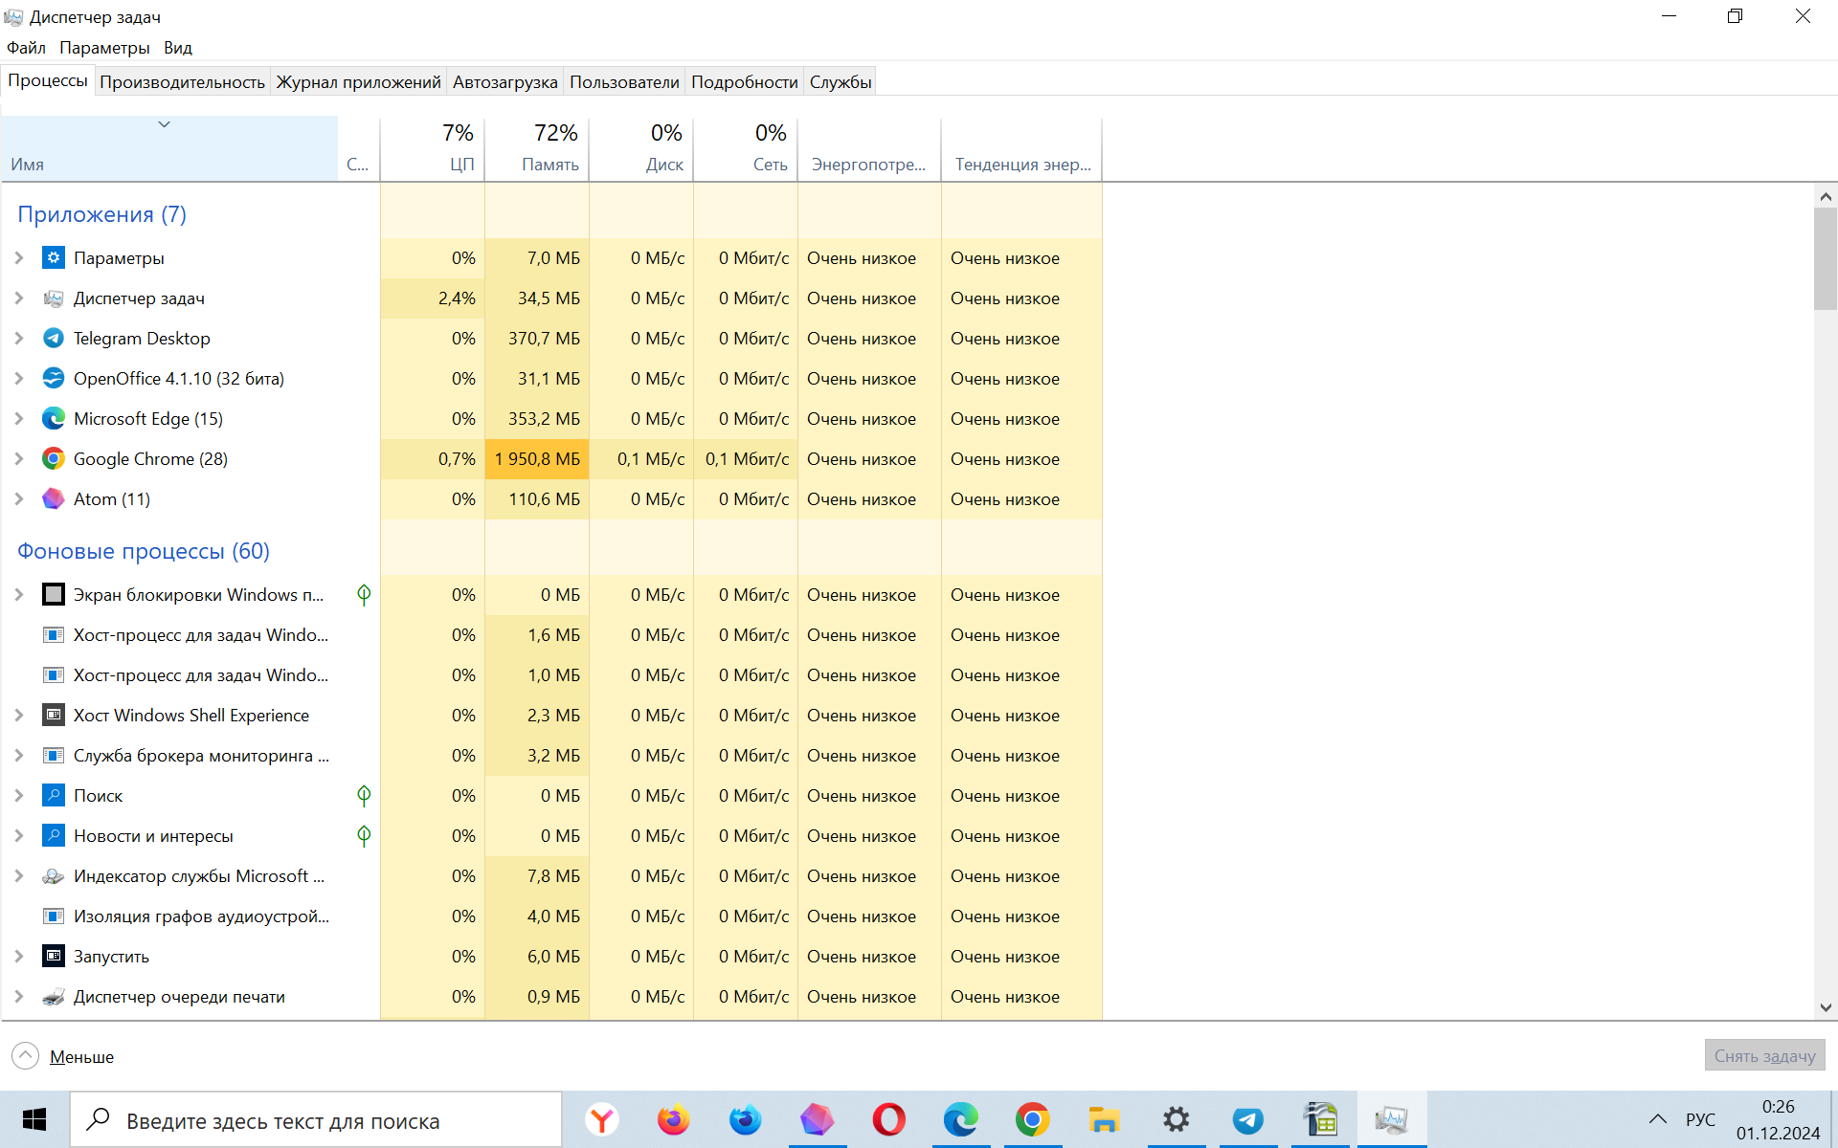This screenshot has width=1838, height=1148.
Task: Expand the Microsoft Edge (15) process group
Action: [19, 418]
